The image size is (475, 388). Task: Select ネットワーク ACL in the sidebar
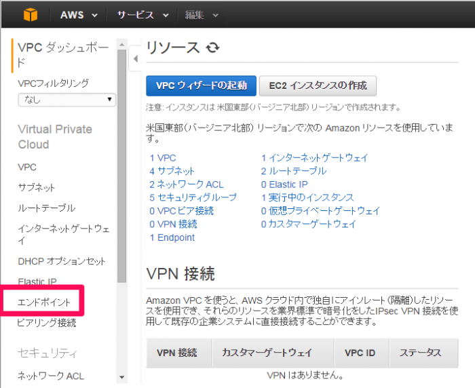(x=51, y=376)
